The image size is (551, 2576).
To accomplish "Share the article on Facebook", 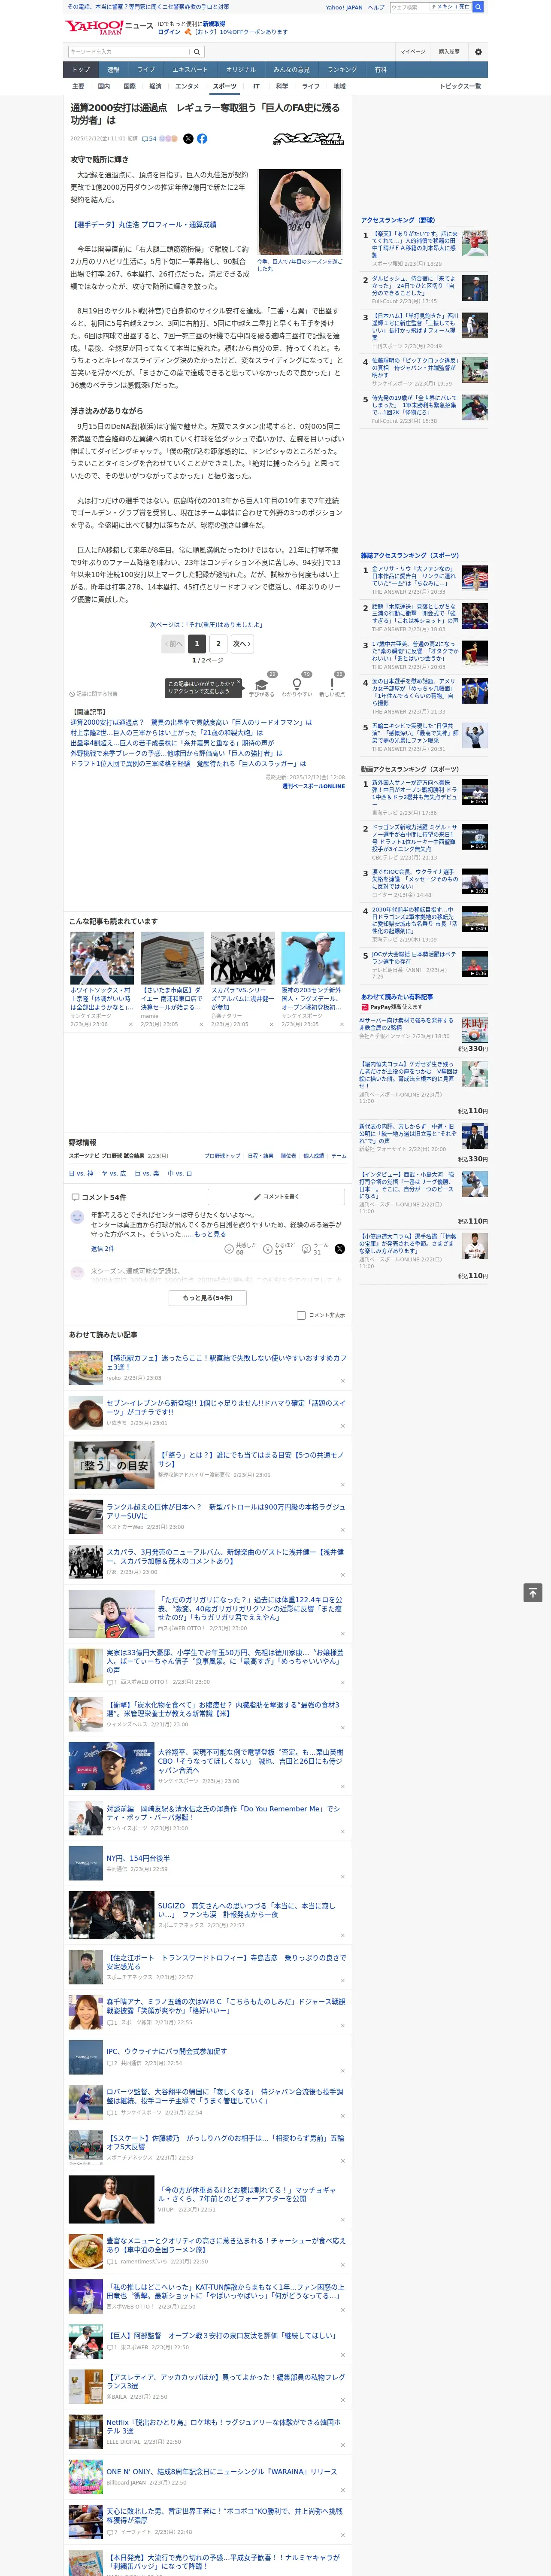I will coord(202,139).
